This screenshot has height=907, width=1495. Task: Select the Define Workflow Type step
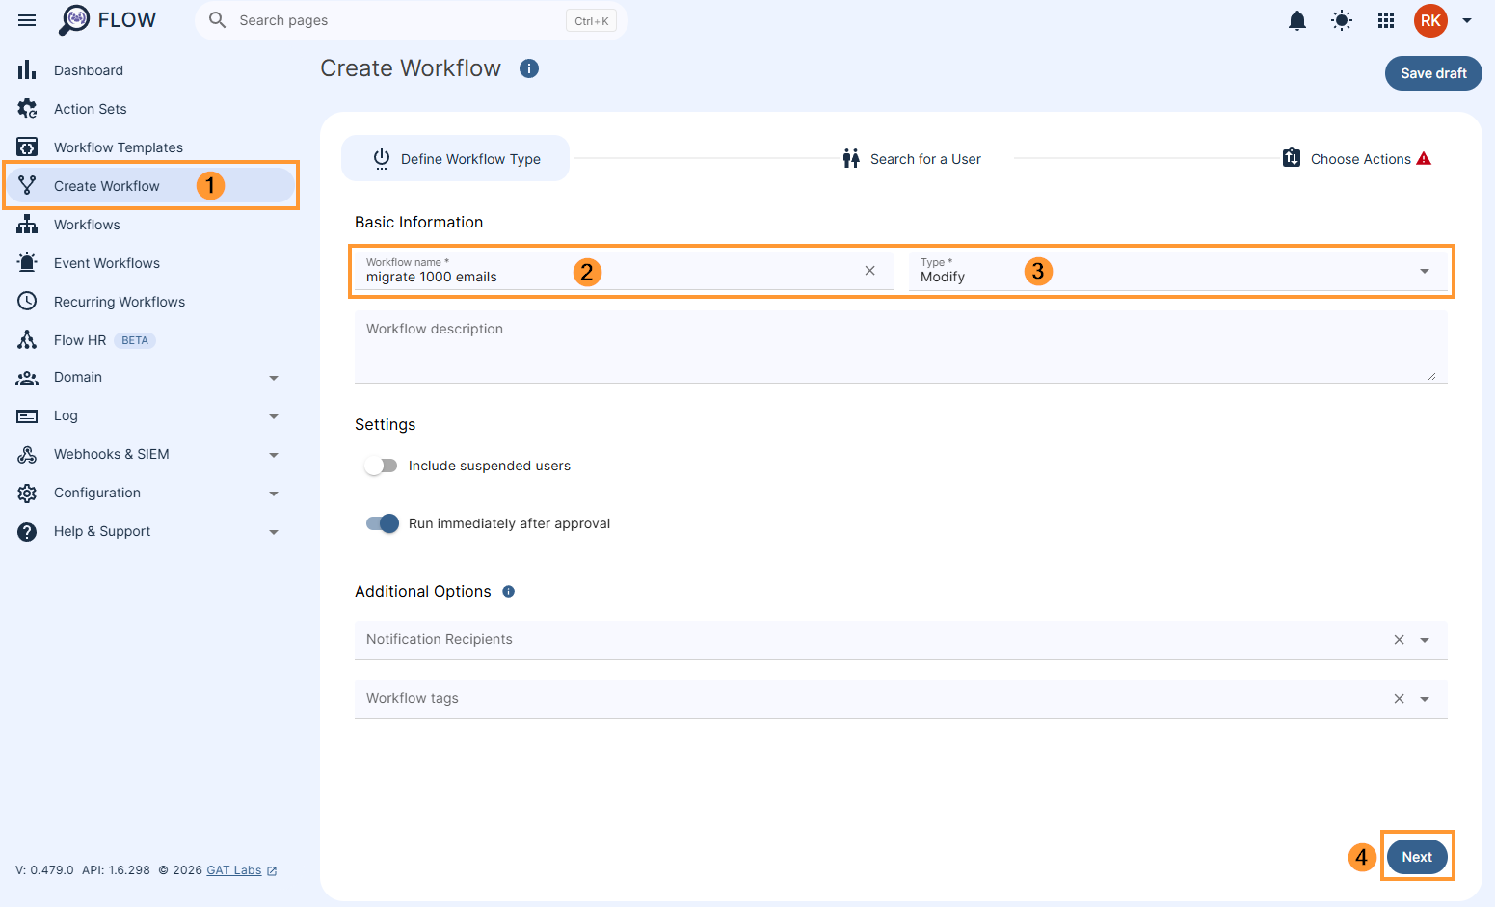tap(455, 158)
